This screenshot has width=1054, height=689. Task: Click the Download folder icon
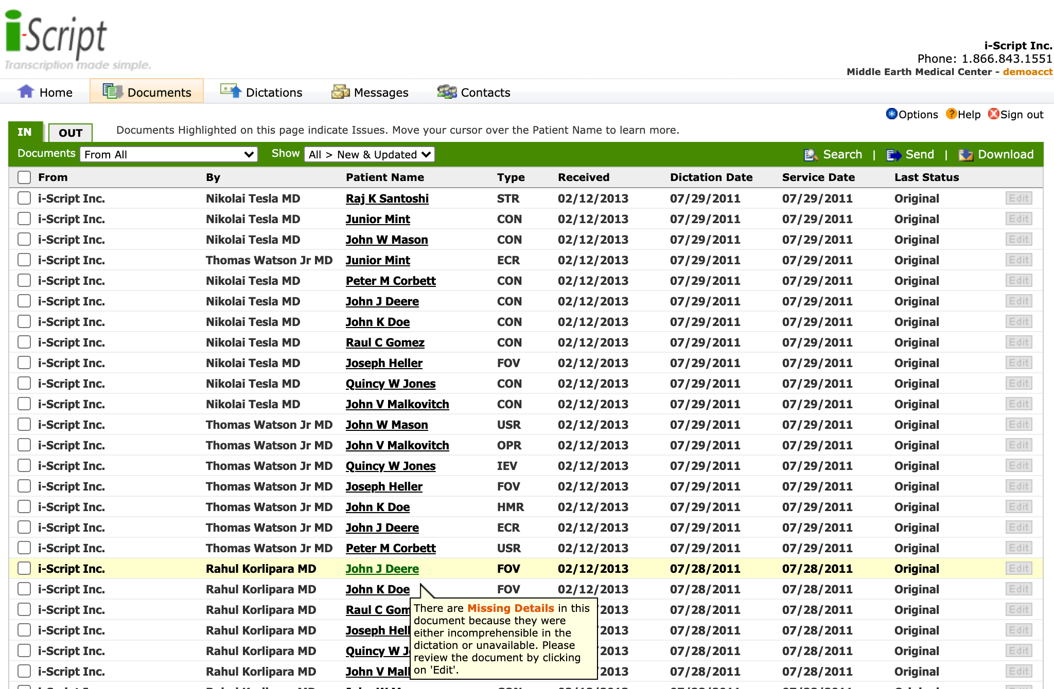965,155
